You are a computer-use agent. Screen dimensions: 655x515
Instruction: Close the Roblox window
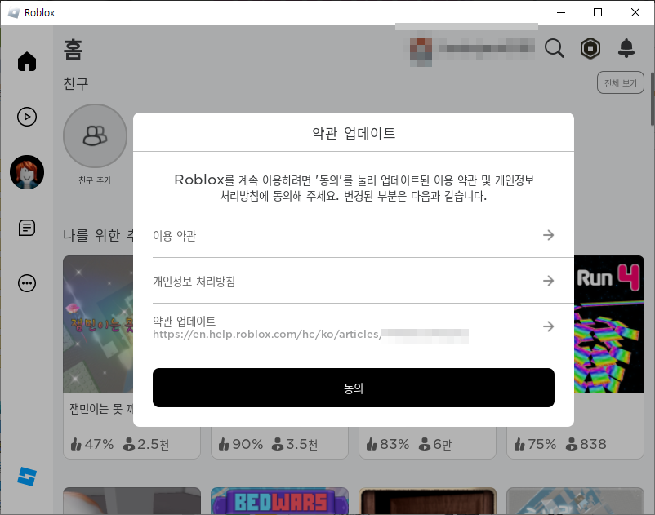tap(635, 12)
